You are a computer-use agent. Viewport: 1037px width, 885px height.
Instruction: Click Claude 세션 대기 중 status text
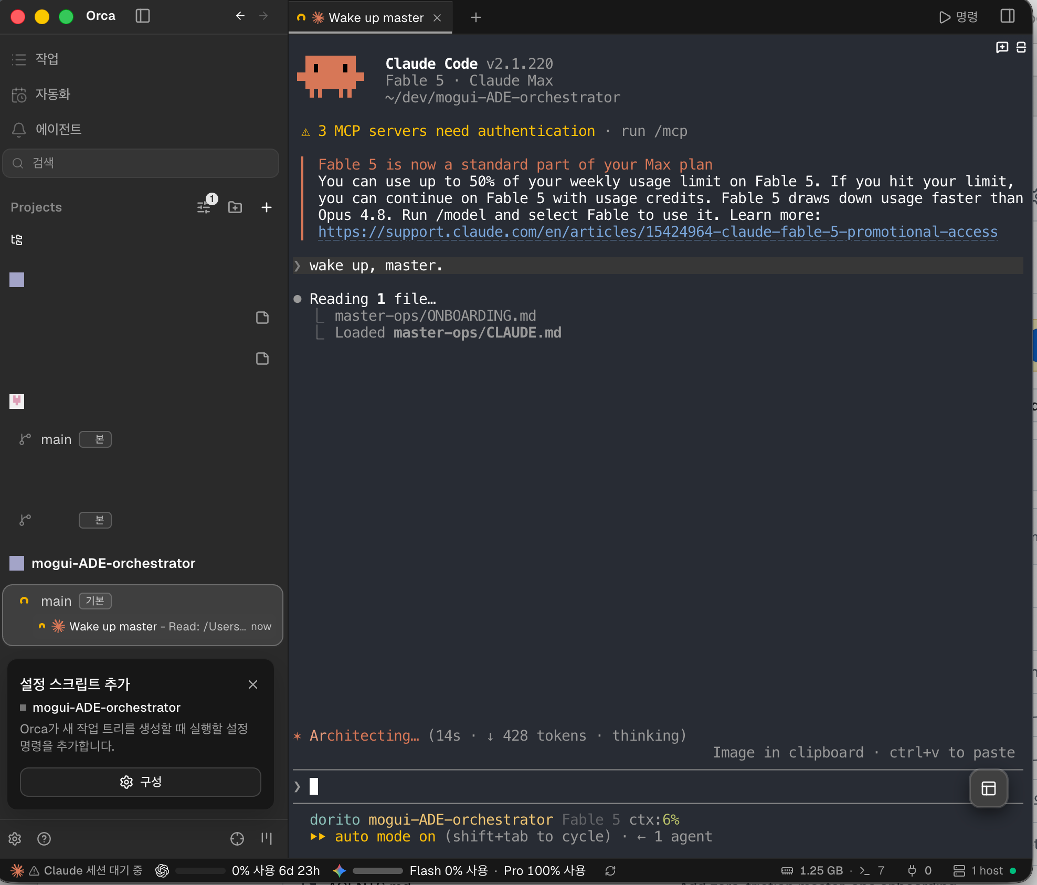click(x=93, y=871)
